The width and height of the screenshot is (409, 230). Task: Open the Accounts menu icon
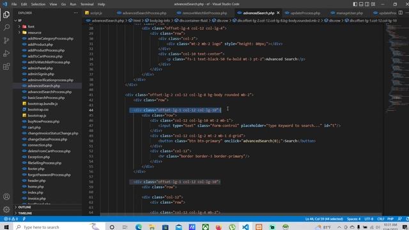click(6, 197)
